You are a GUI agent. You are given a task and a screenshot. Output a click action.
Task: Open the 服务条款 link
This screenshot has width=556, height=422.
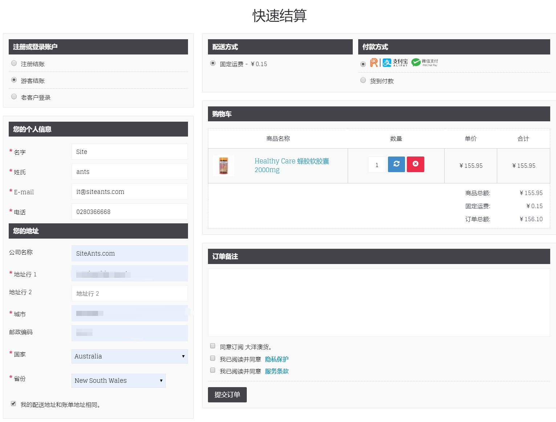tap(277, 371)
